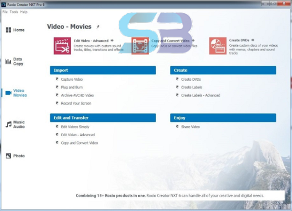Open Music Audio note icon
Viewport: 292px width, 211px height.
tap(8, 124)
